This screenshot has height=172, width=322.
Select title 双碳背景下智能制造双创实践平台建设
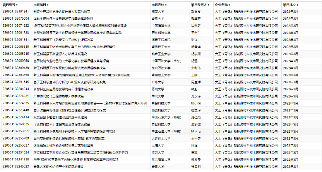(60, 117)
